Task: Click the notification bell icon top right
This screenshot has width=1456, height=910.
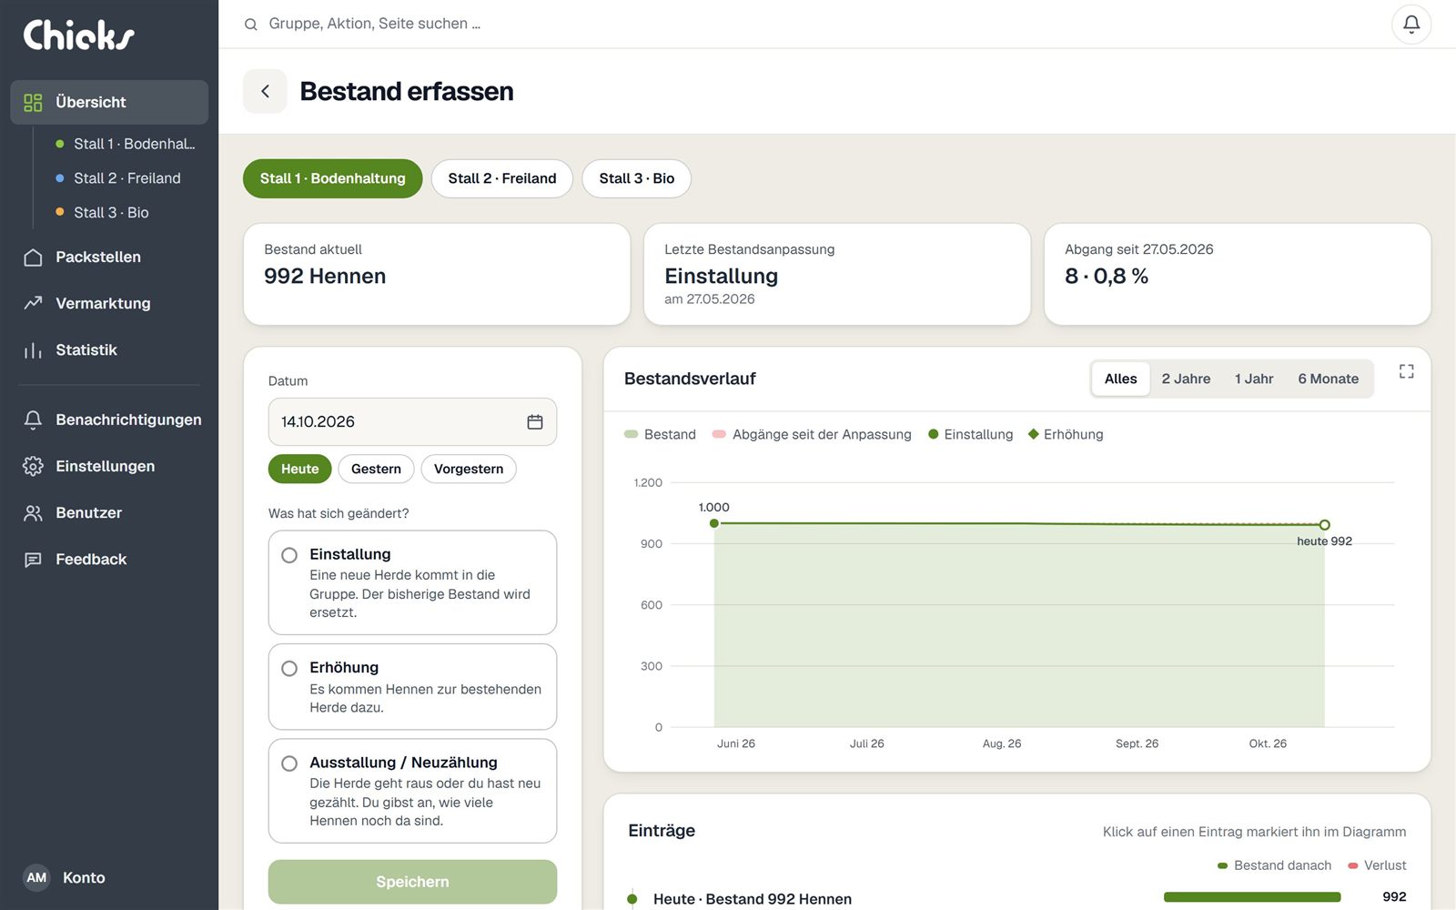Action: point(1411,25)
